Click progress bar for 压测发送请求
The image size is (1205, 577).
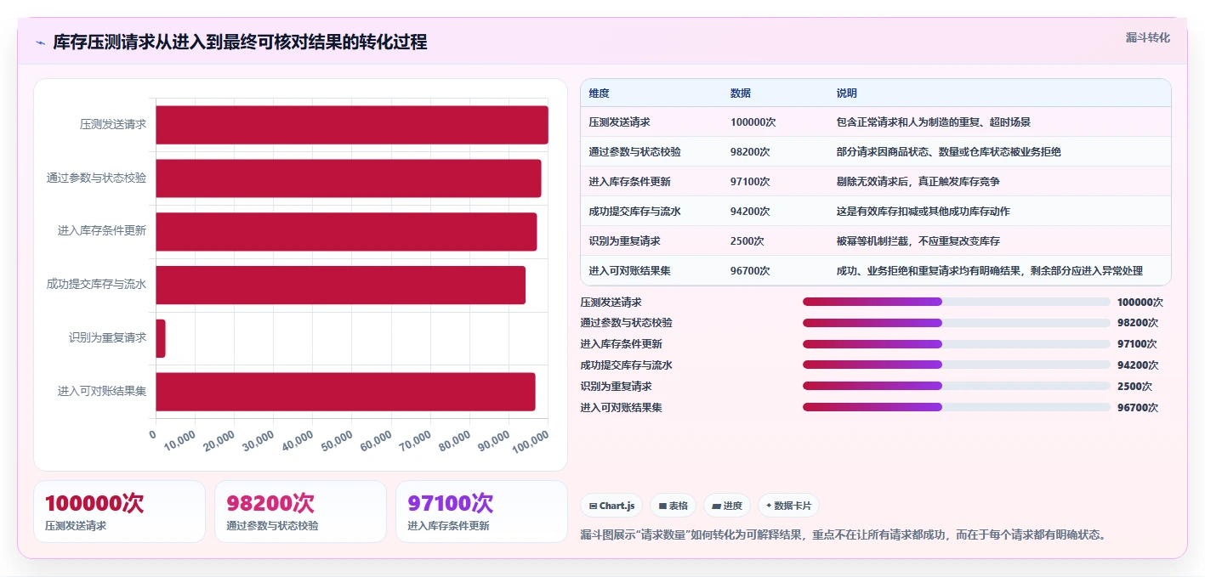point(957,302)
